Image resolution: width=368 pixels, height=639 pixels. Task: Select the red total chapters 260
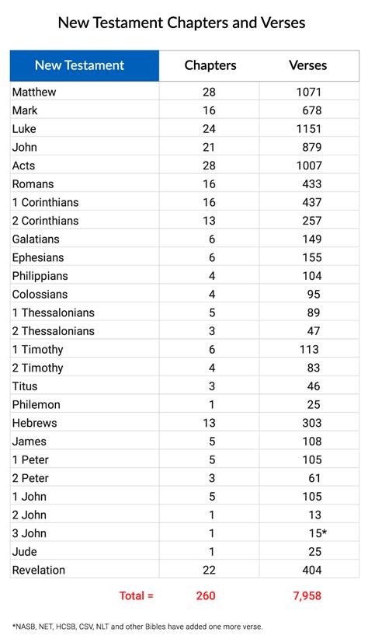[206, 595]
